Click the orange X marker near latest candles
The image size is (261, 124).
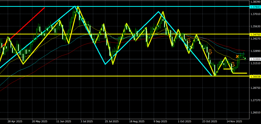coord(237,56)
